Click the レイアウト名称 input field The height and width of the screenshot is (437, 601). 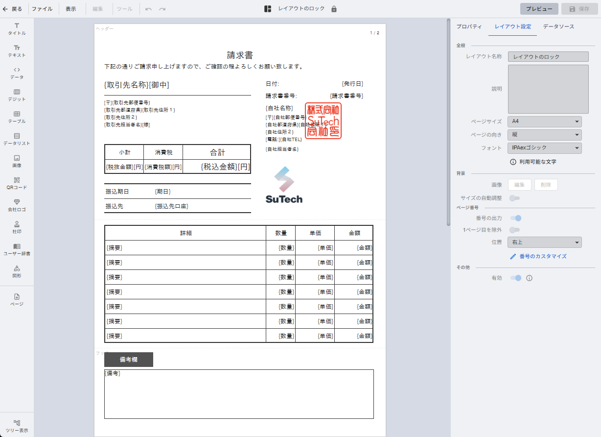[548, 57]
